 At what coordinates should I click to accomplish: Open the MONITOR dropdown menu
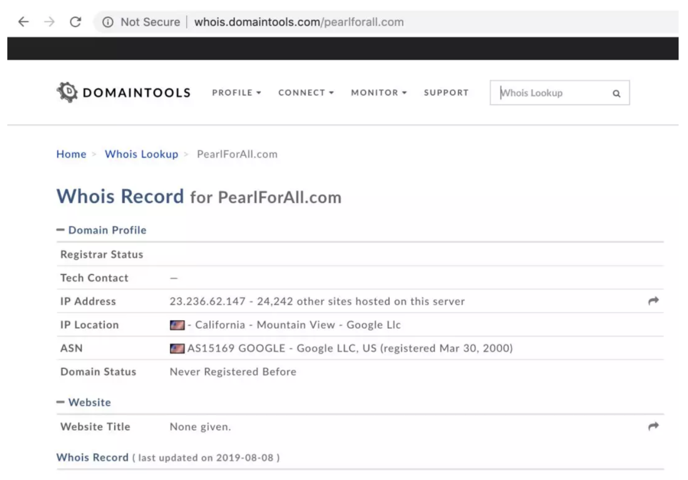(379, 93)
